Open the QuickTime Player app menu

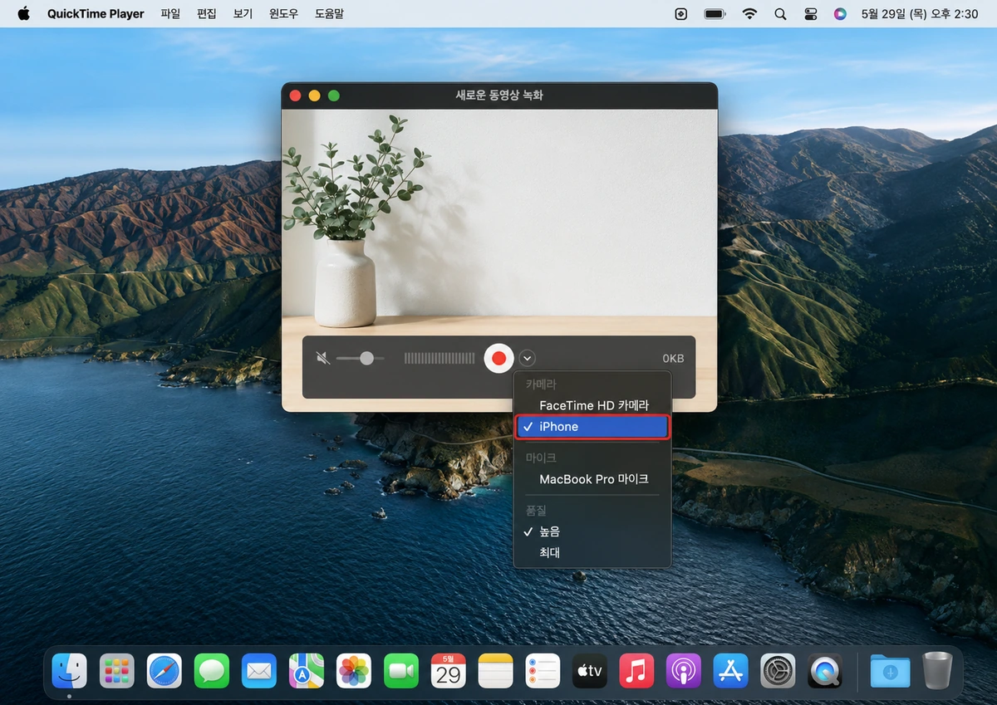96,14
